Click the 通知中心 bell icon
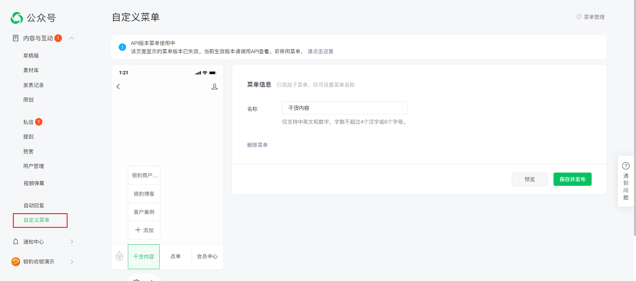The height and width of the screenshot is (281, 636). point(16,242)
